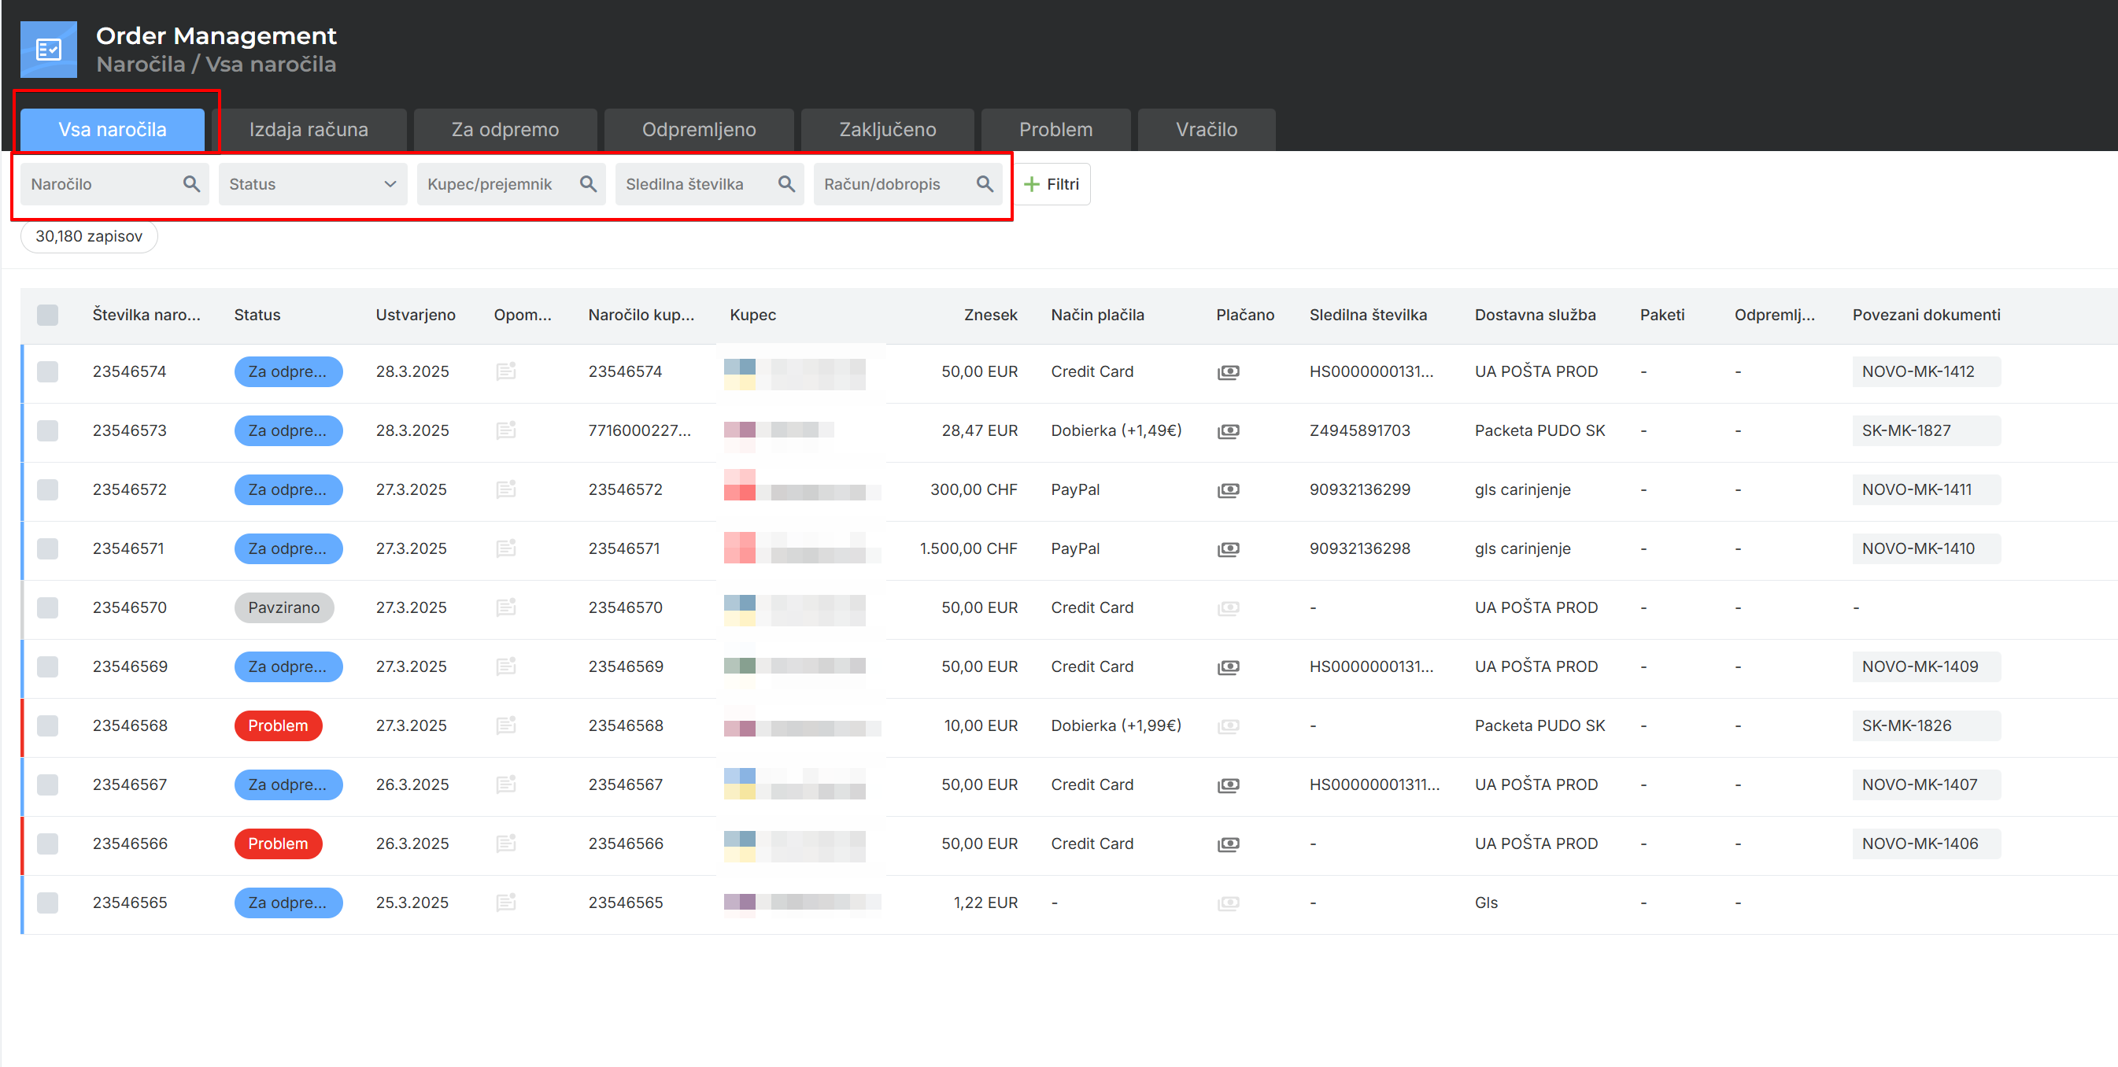
Task: Toggle the select-all checkbox in table header
Action: (x=48, y=315)
